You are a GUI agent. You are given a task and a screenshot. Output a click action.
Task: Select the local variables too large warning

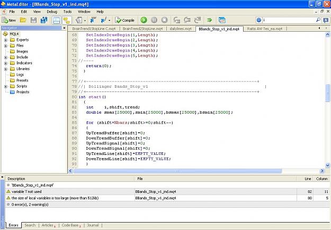click(168, 198)
